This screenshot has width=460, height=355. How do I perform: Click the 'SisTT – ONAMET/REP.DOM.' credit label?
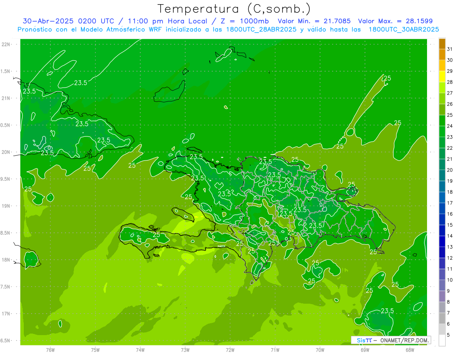pos(391,340)
